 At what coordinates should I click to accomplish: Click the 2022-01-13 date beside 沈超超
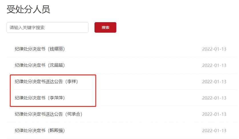214,65
